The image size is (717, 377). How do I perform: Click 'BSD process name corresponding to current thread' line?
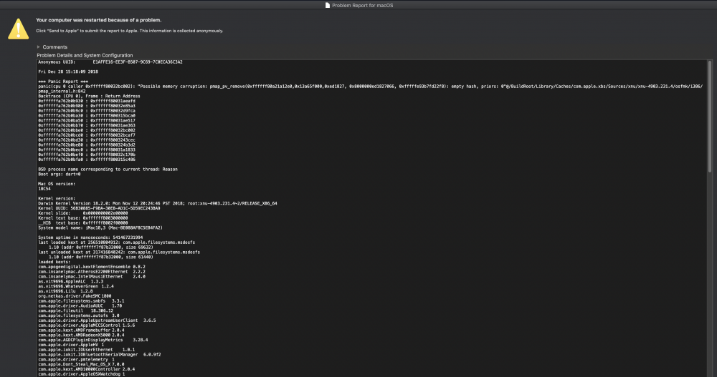(108, 170)
